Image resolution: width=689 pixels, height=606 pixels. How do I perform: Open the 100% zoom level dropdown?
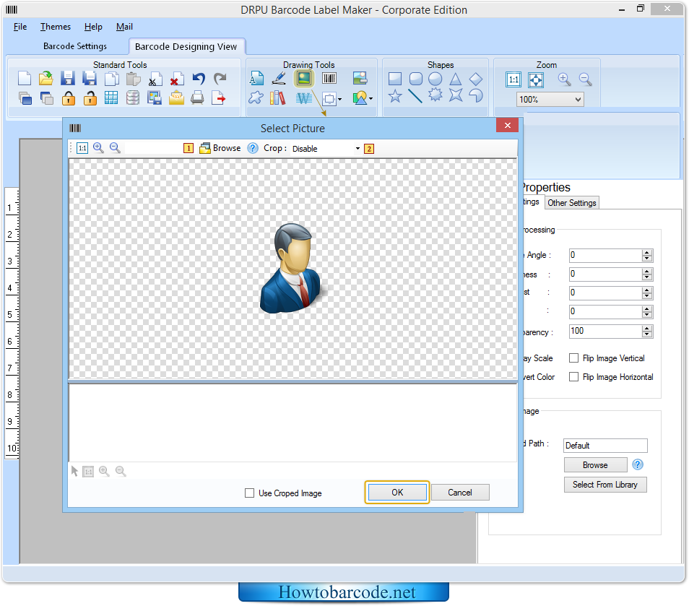pos(550,100)
